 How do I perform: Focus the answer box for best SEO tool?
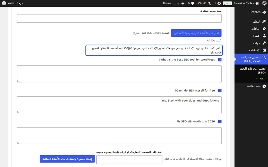coord(119,74)
